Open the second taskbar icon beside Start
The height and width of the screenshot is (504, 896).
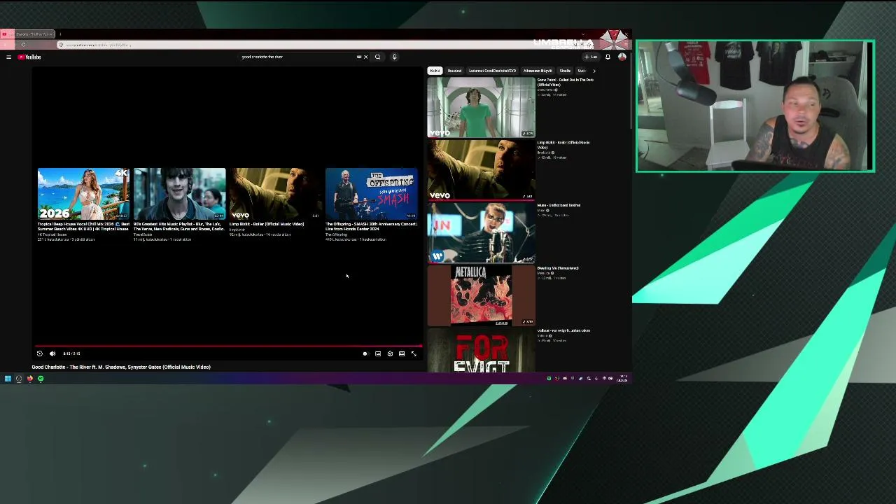(x=18, y=379)
